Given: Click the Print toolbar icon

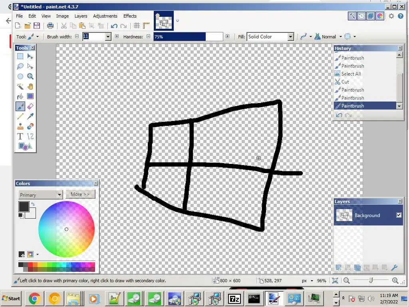Looking at the screenshot, I should [50, 26].
